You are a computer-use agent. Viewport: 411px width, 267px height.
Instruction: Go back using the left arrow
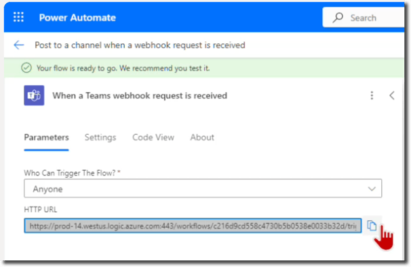point(19,45)
